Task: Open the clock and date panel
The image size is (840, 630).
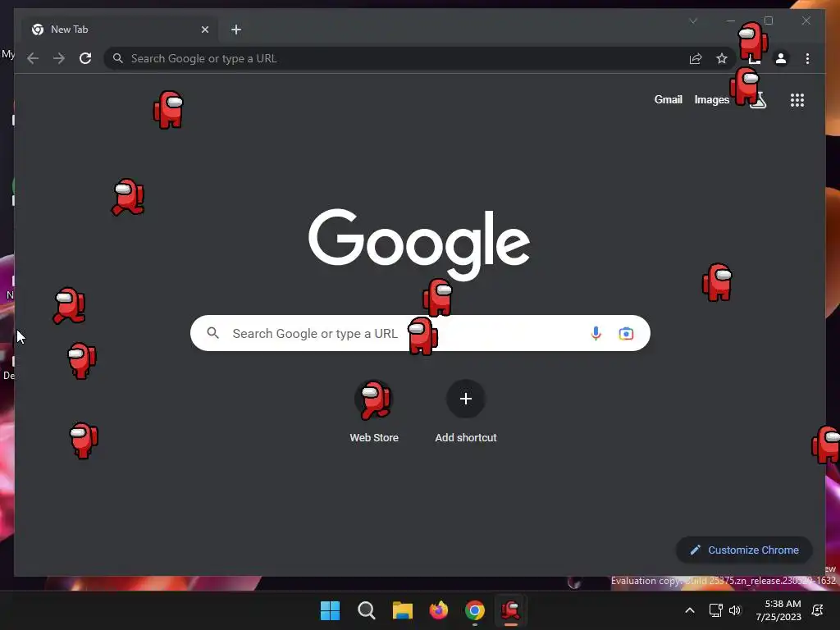Action: (778, 610)
